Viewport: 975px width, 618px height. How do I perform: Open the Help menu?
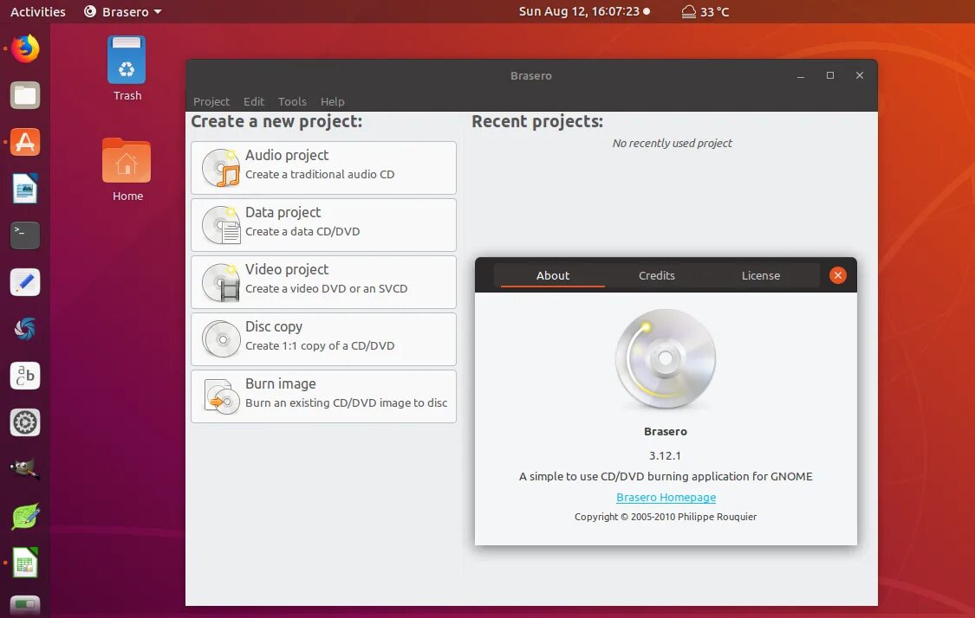point(333,101)
